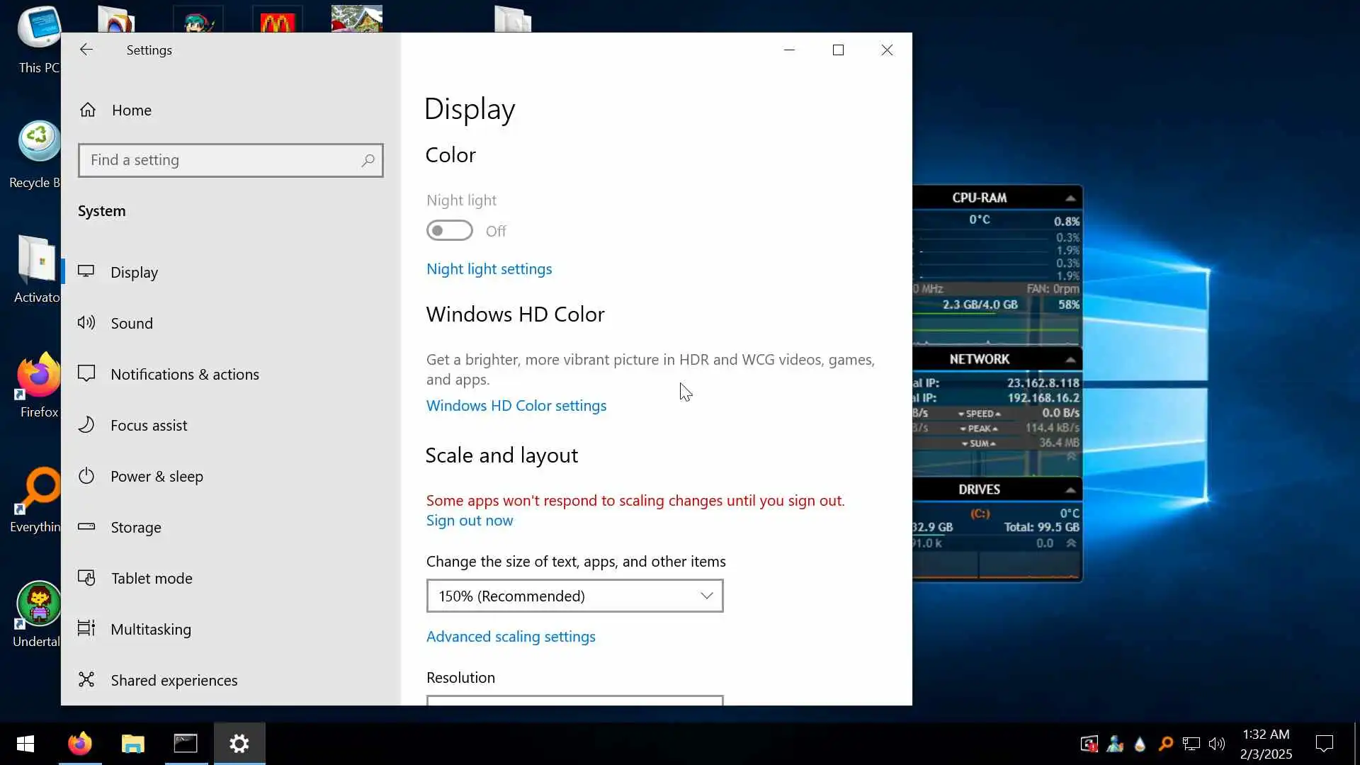Click Sign out now link
The height and width of the screenshot is (765, 1360).
469,521
